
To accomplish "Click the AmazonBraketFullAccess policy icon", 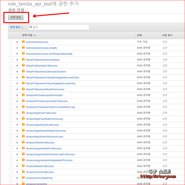I will [23, 166].
